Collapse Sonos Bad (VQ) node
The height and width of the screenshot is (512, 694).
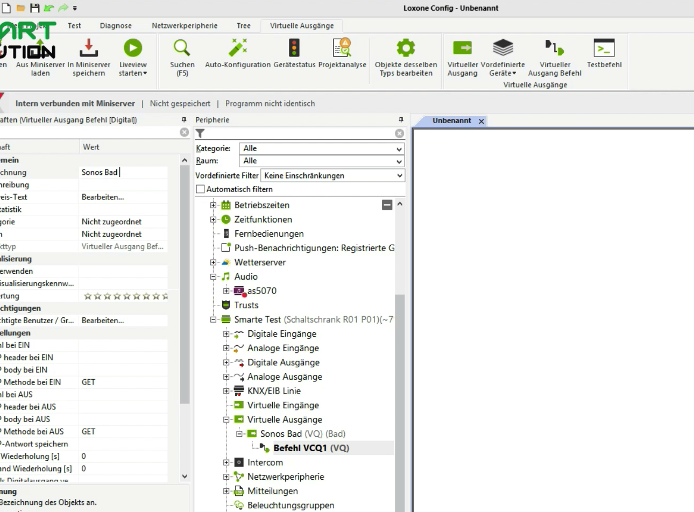(239, 434)
